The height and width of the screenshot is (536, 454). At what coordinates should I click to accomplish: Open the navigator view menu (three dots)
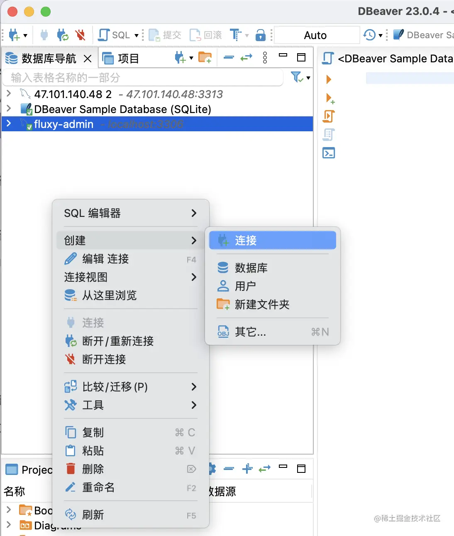tap(265, 58)
